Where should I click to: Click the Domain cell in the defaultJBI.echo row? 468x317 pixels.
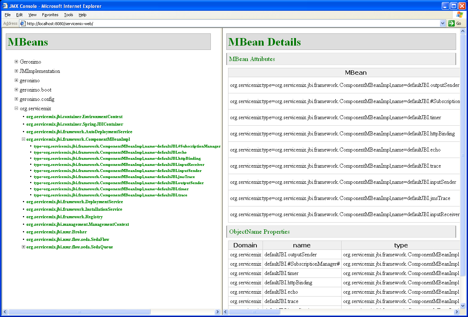click(x=245, y=292)
